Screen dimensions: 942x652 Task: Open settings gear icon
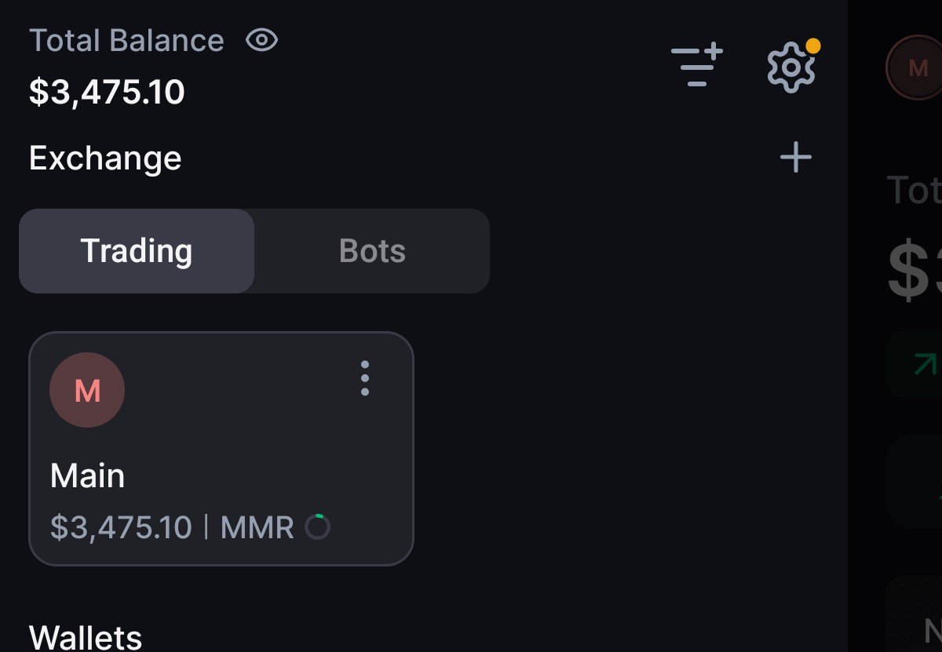(790, 68)
